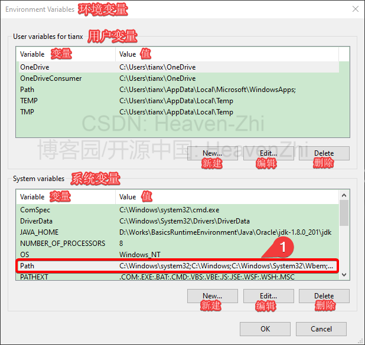Dismiss dialog with Cancel button
The image size is (365, 345).
tap(321, 329)
